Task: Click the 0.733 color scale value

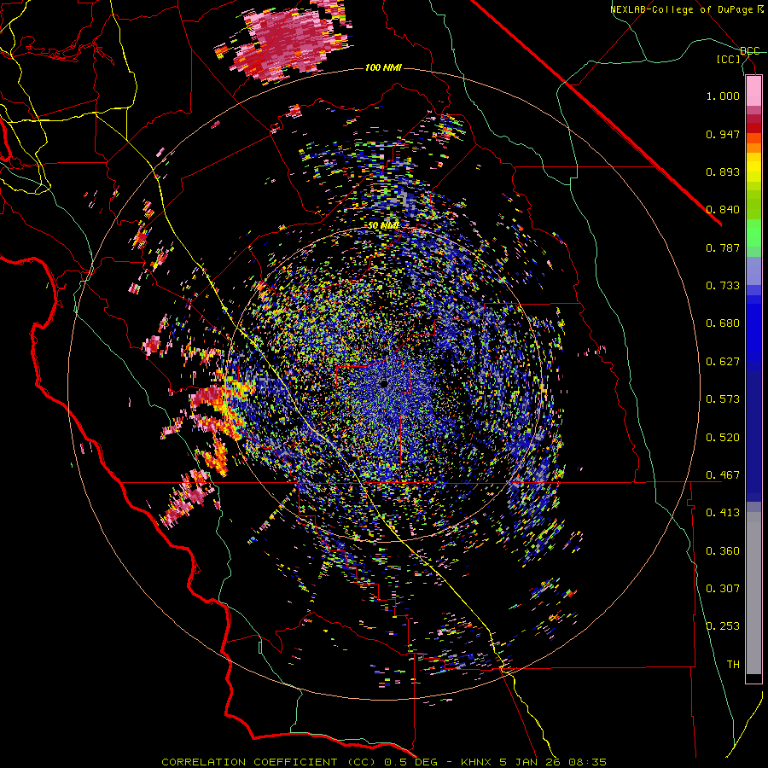Action: (723, 286)
